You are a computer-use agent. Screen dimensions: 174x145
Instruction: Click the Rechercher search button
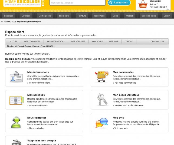119,2
